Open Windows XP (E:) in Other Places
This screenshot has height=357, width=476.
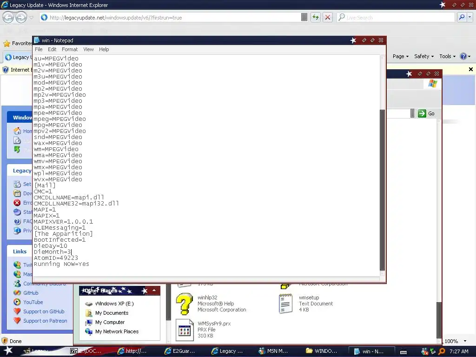coord(114,304)
